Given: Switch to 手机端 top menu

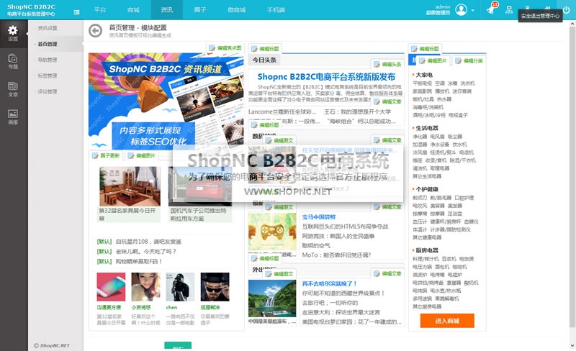Looking at the screenshot, I should [276, 10].
